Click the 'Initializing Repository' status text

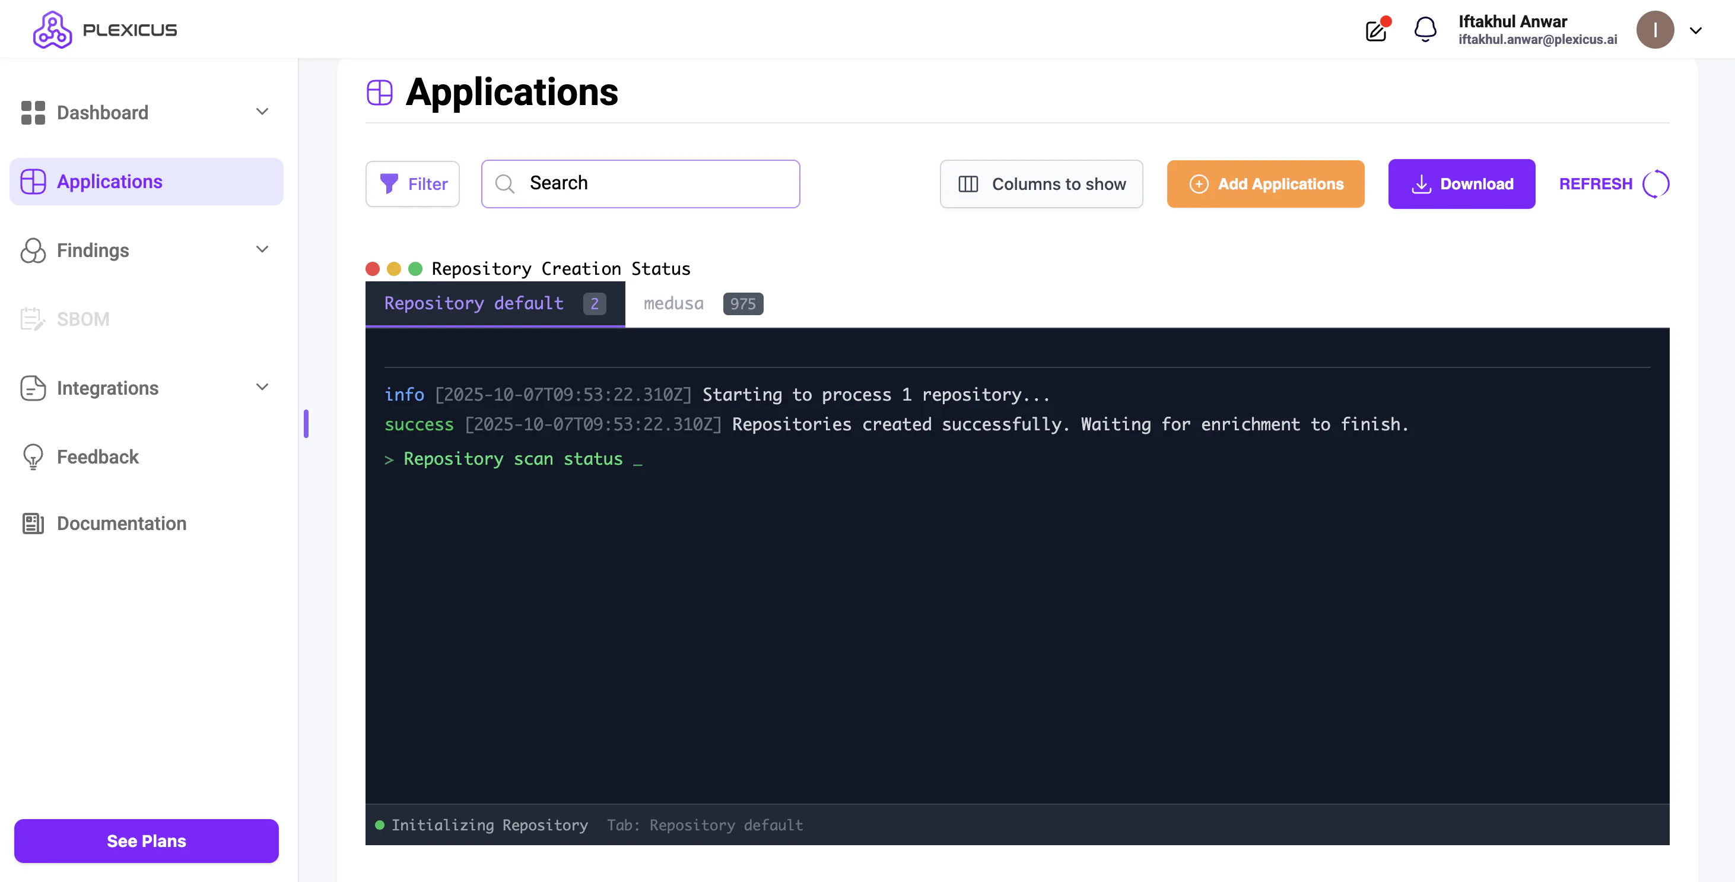pyautogui.click(x=490, y=825)
